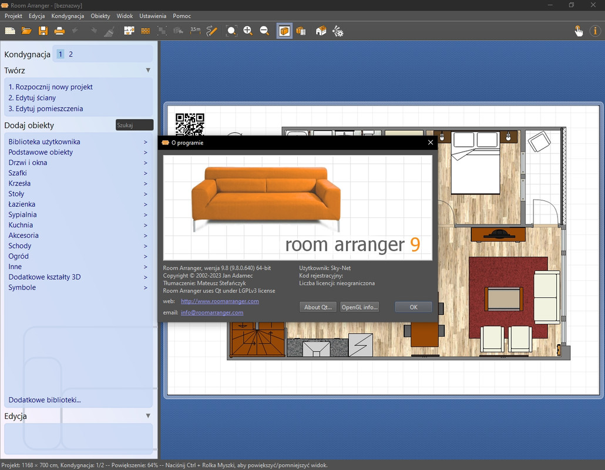This screenshot has height=470, width=605.
Task: Select the 3.5m measure tool icon
Action: point(195,31)
